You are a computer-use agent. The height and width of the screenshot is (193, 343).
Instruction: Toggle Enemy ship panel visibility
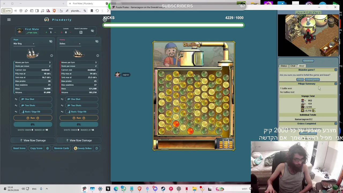click(x=97, y=41)
